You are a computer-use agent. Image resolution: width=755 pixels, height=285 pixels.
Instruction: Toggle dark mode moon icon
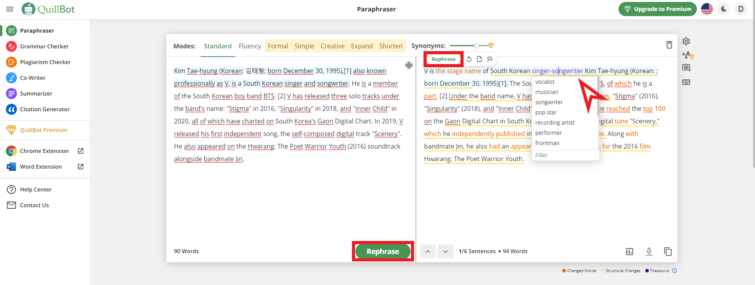click(724, 9)
